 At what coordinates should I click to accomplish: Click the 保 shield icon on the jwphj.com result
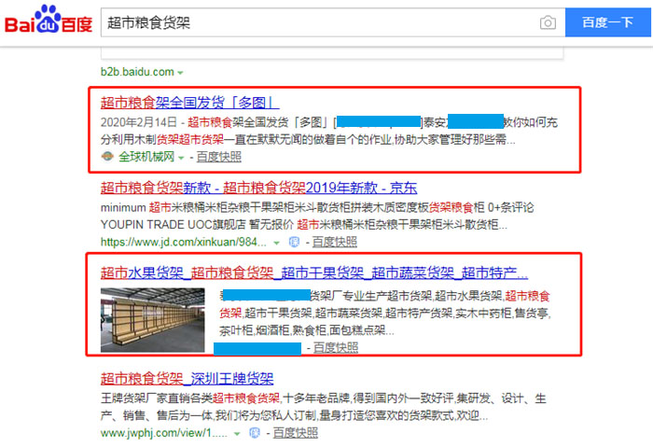(x=254, y=433)
